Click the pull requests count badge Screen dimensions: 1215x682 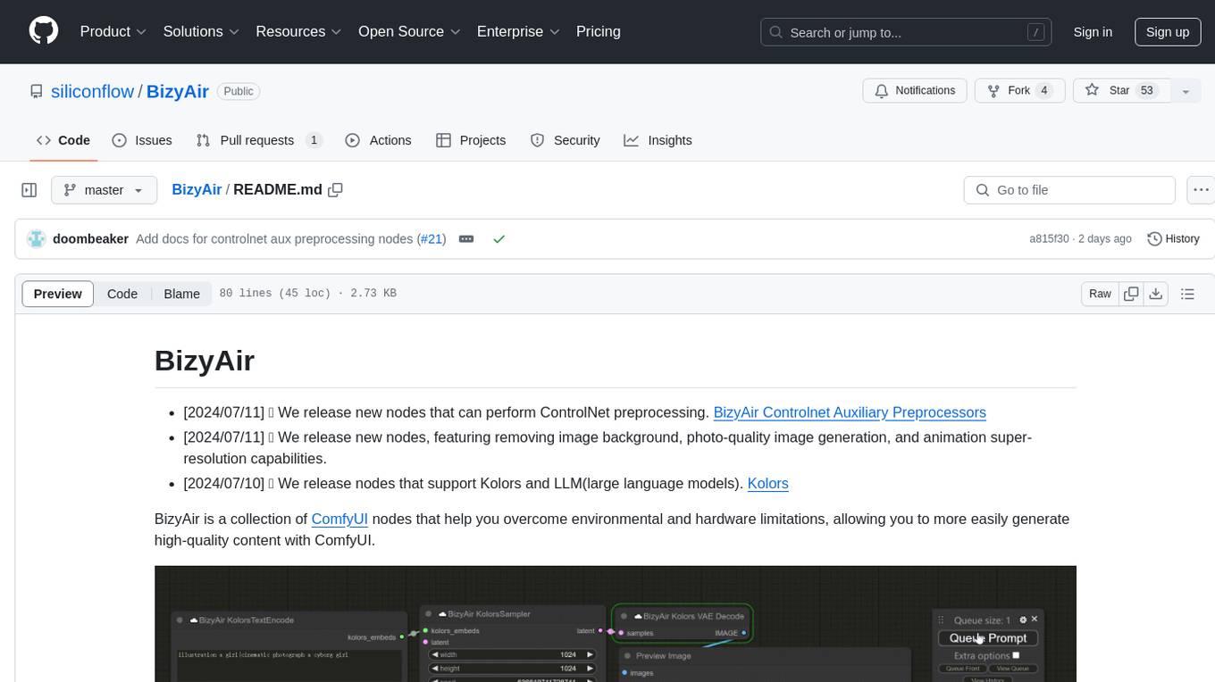pos(314,140)
